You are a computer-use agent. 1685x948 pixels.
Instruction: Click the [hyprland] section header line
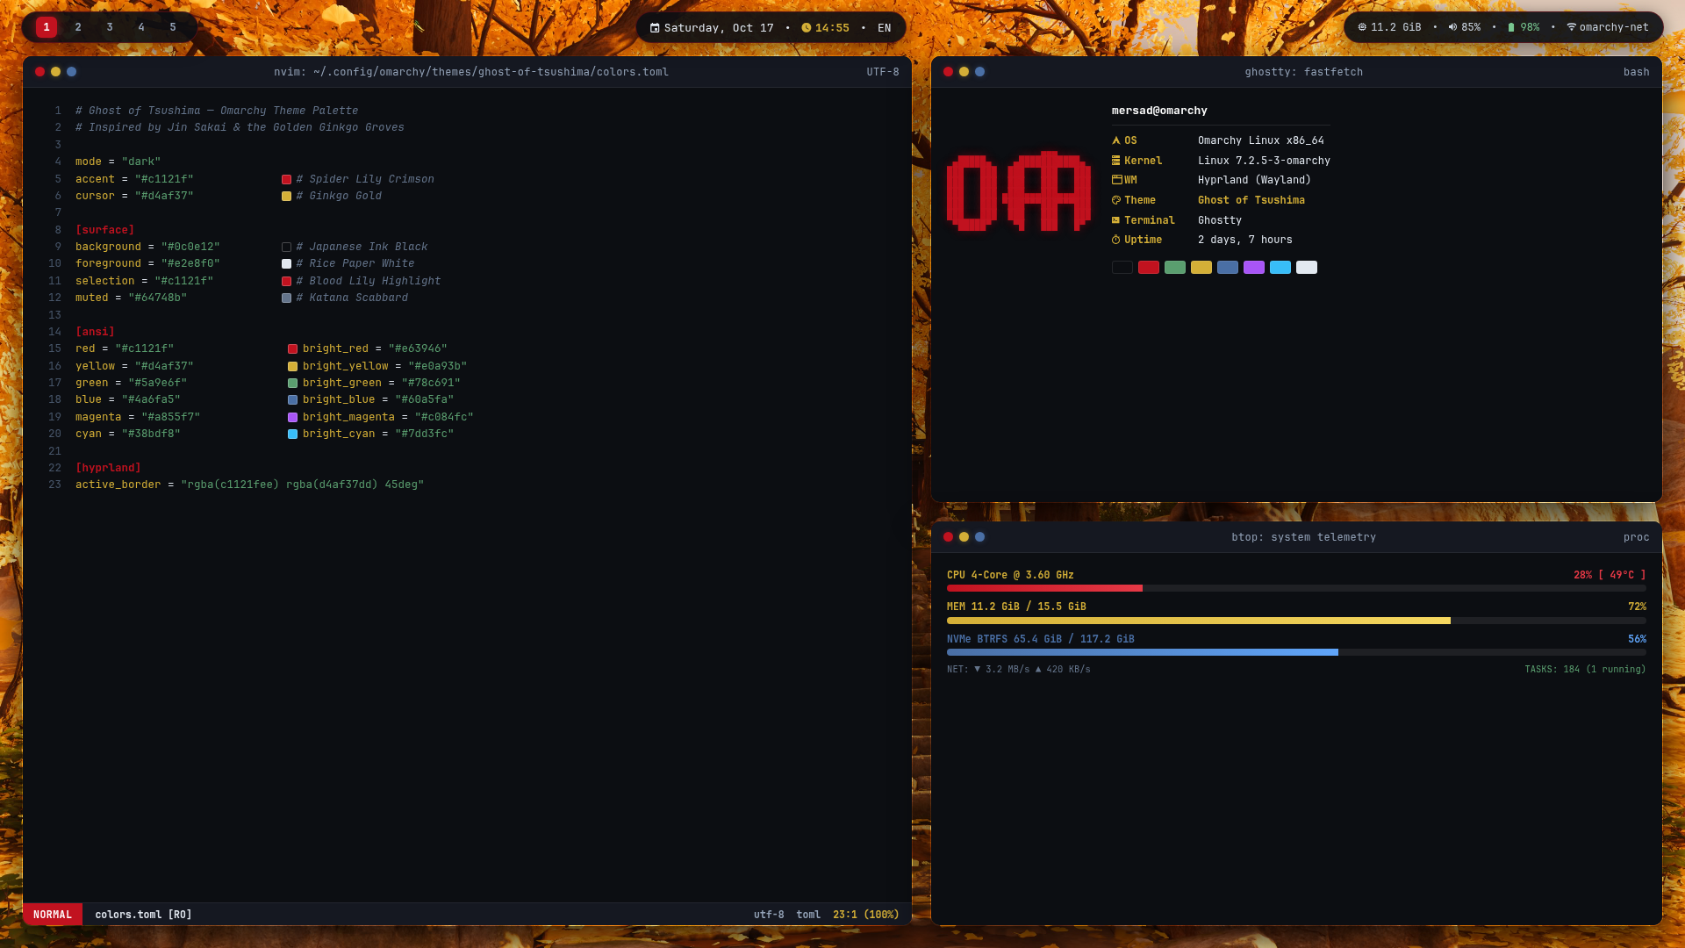pos(108,468)
